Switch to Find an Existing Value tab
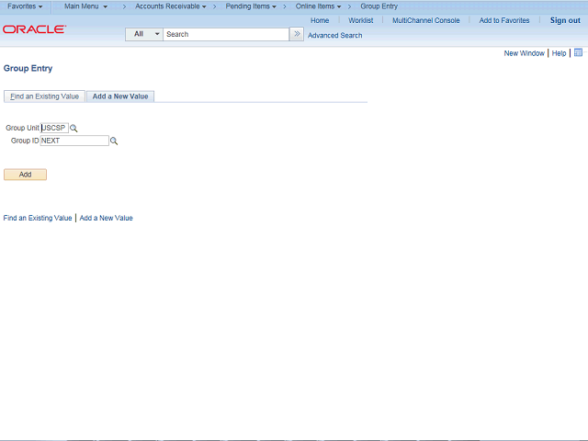Viewport: 588px width, 441px height. (44, 96)
